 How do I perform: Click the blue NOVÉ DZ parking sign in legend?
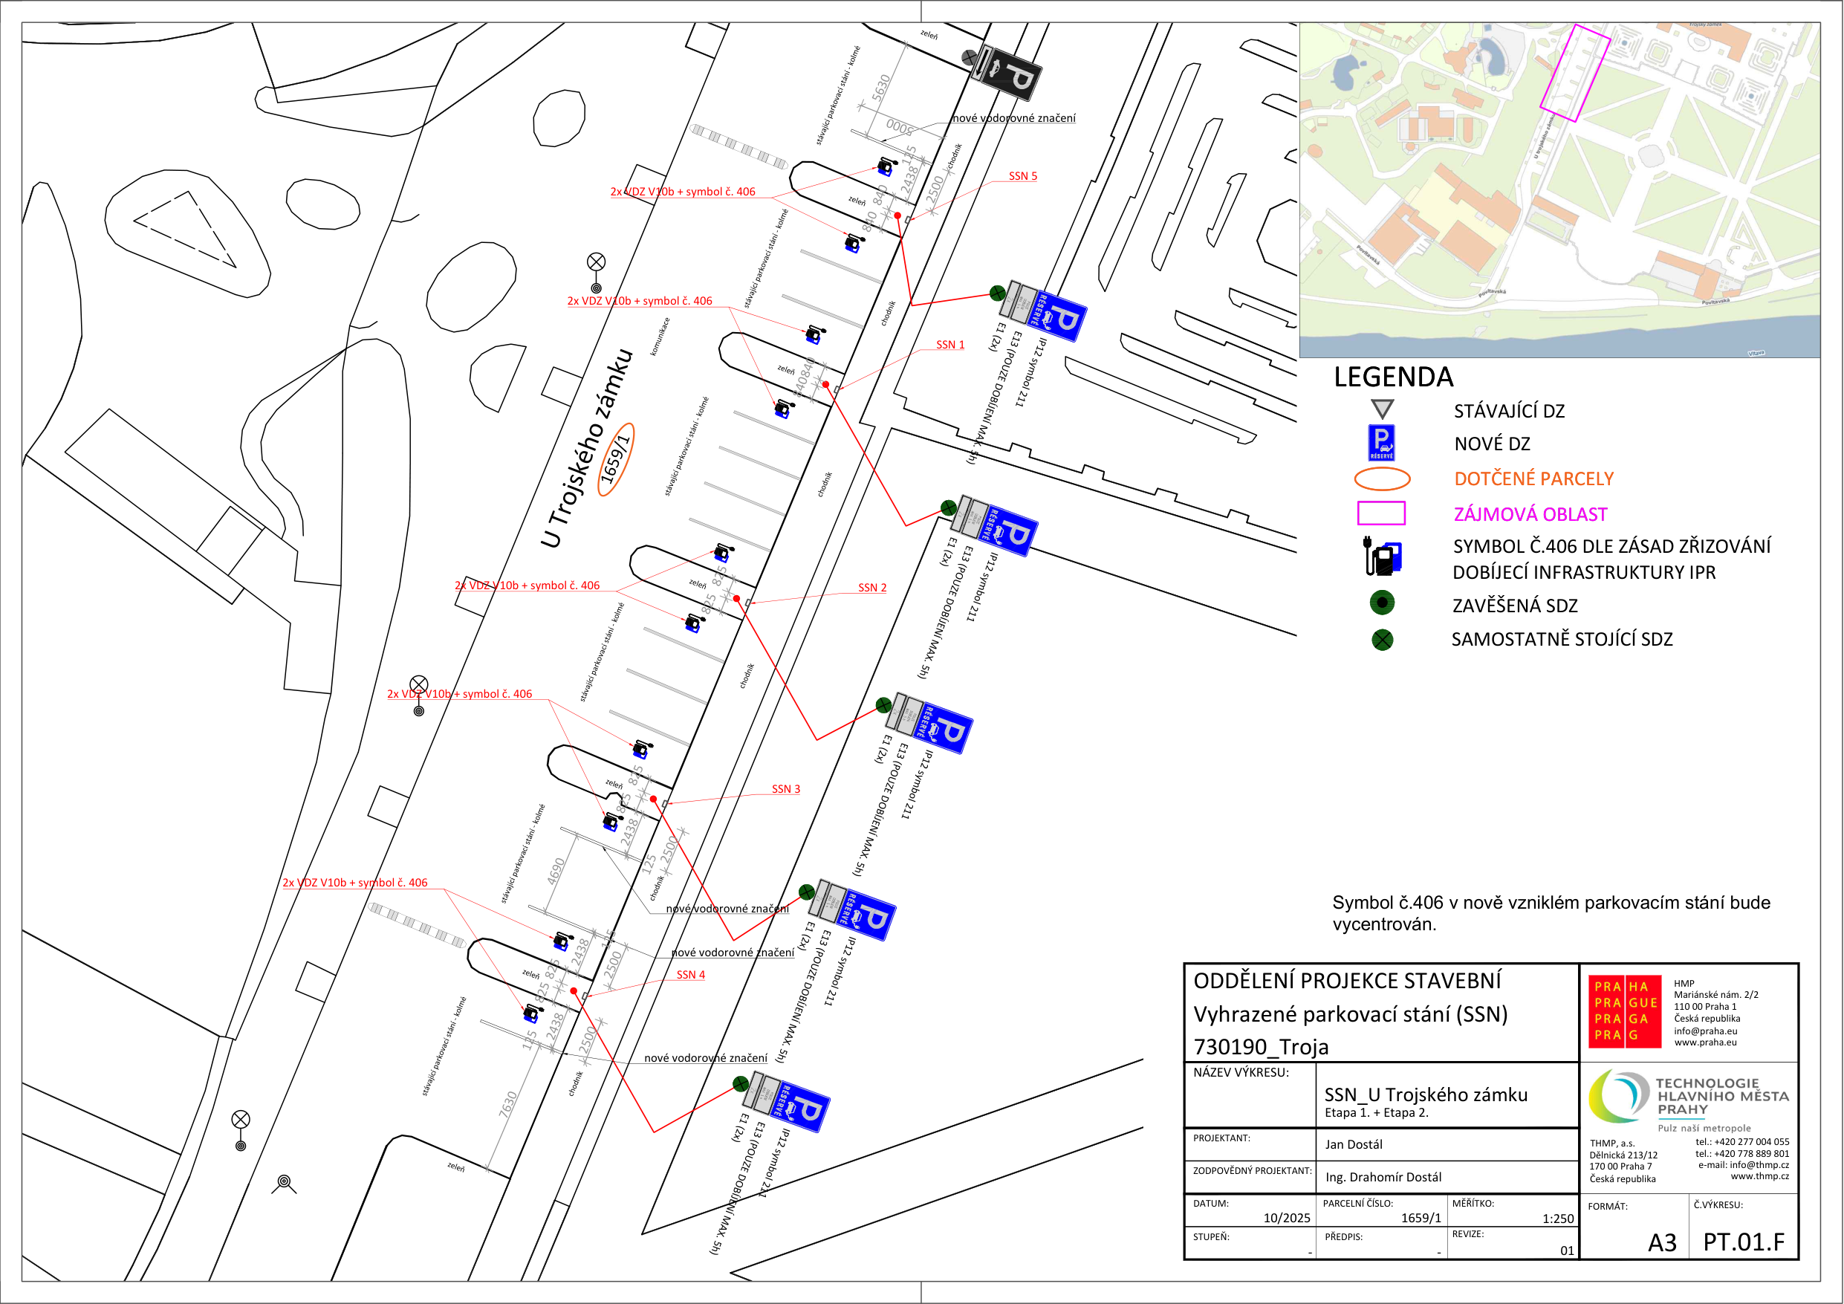1381,443
